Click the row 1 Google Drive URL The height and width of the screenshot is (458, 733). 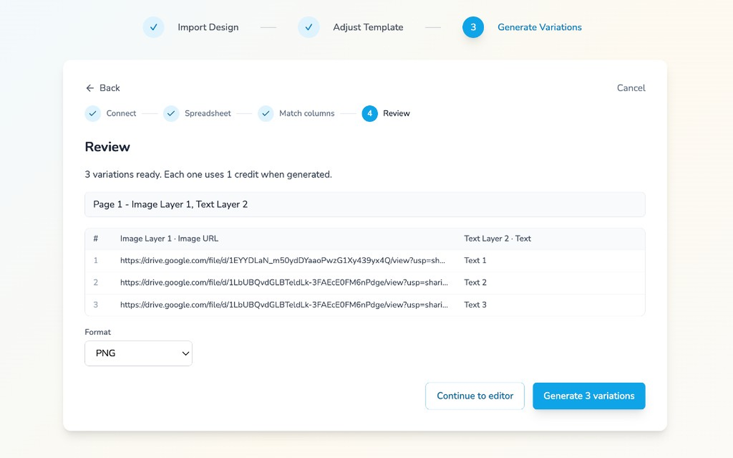point(283,260)
